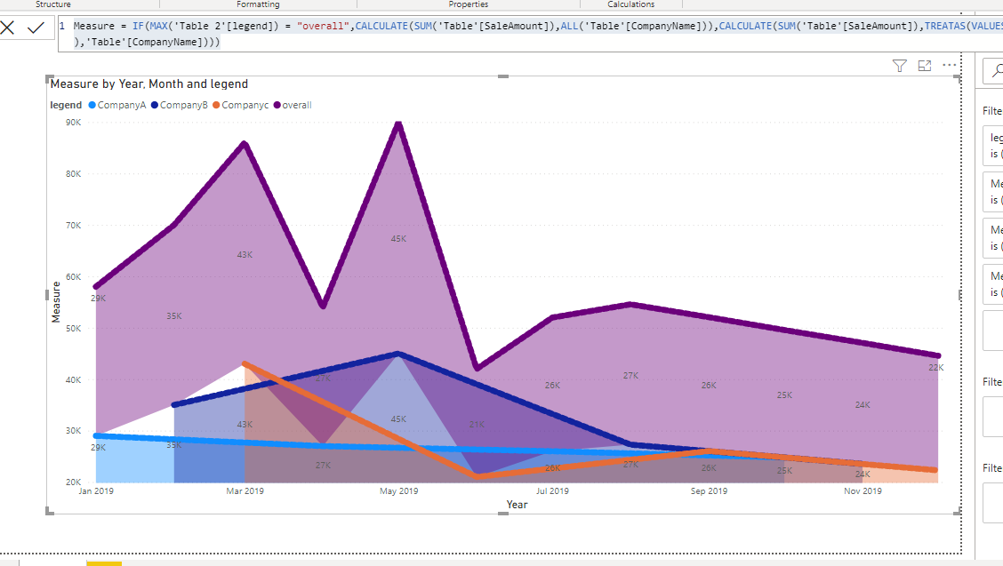This screenshot has width=1003, height=566.
Task: Click the 'Sep 2019' axis label
Action: tap(709, 491)
